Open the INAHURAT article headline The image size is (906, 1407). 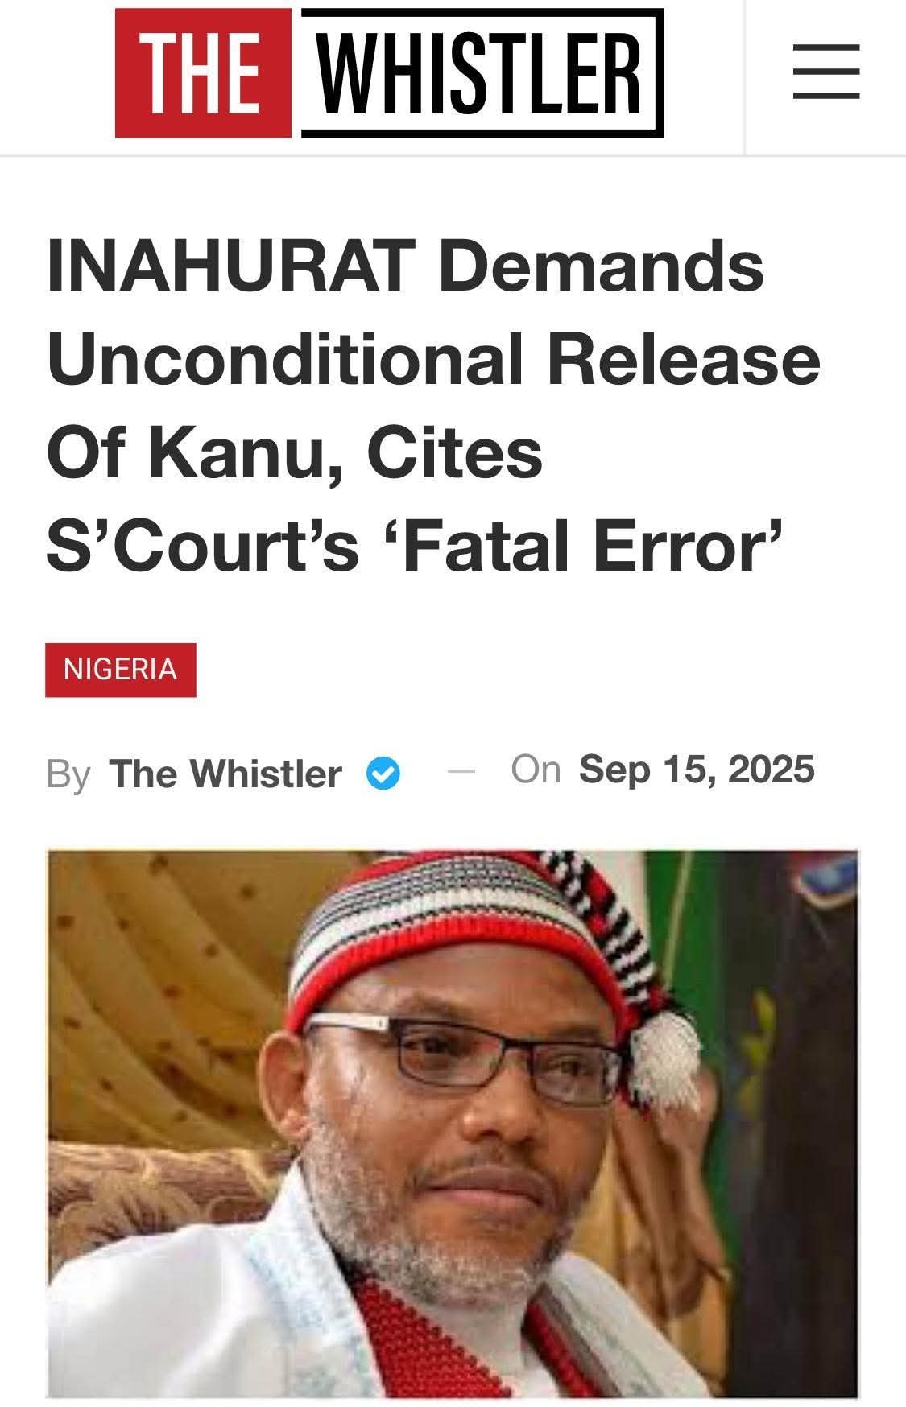433,406
